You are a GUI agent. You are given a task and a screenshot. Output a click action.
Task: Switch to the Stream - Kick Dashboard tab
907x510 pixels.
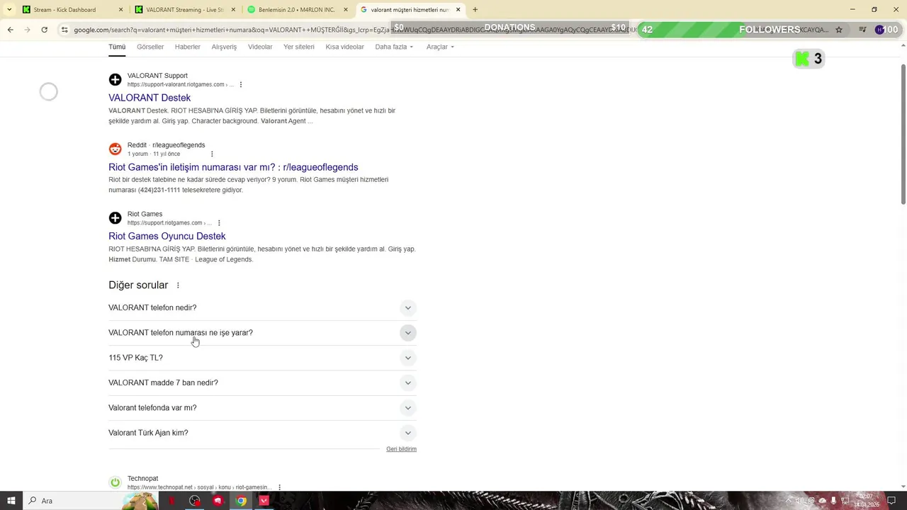pos(72,10)
